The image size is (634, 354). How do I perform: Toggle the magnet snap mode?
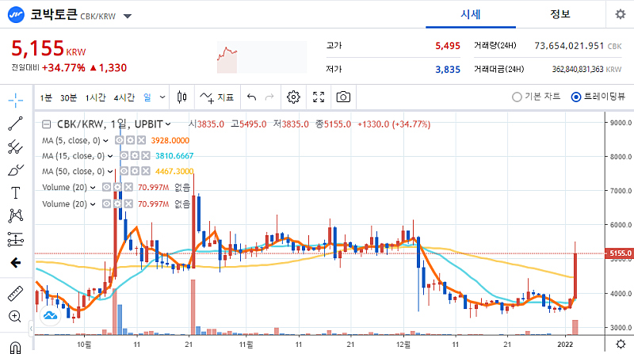click(15, 348)
